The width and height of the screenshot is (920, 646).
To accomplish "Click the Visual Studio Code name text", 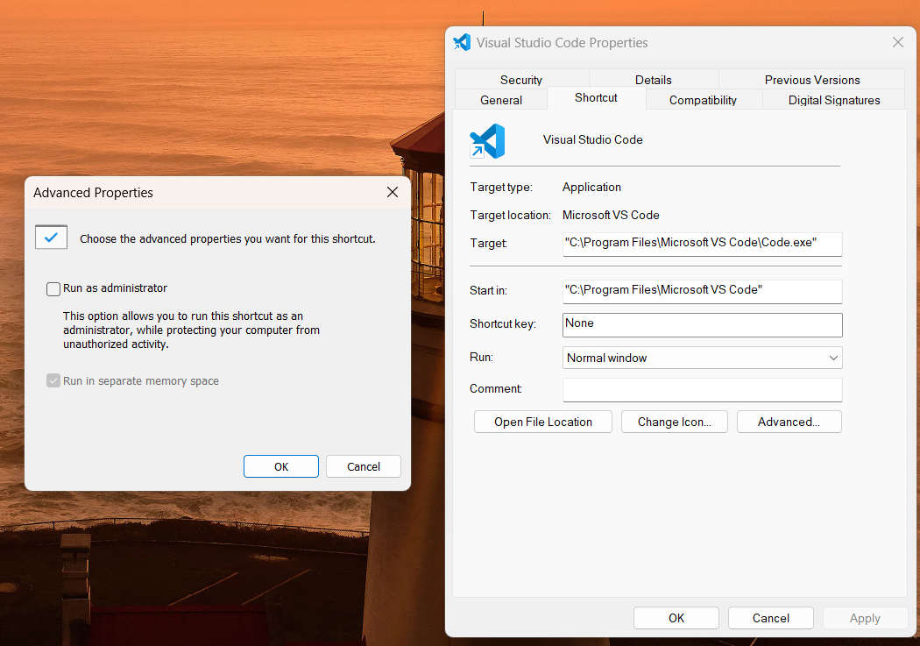I will [592, 139].
